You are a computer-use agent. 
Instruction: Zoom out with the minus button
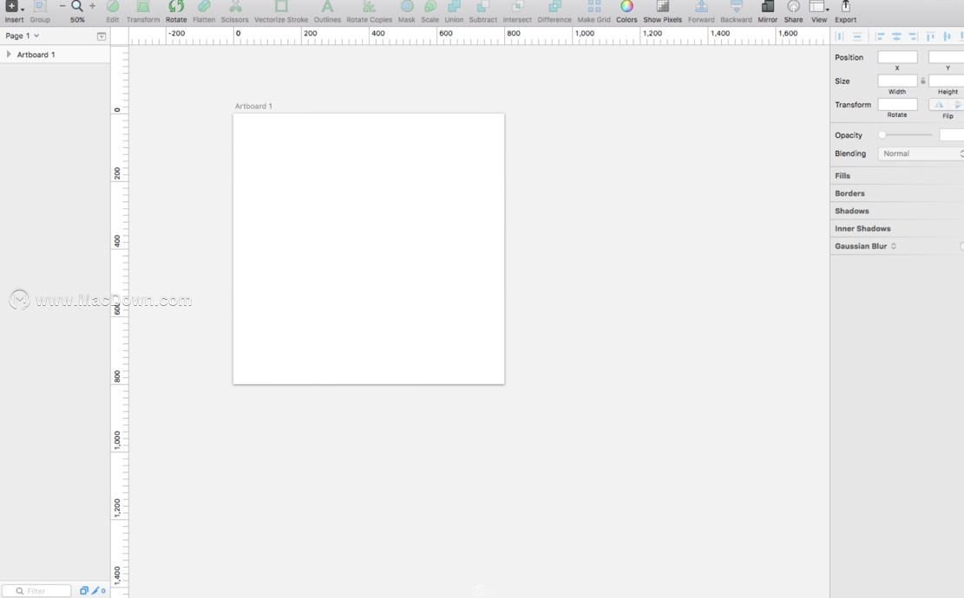[x=62, y=6]
